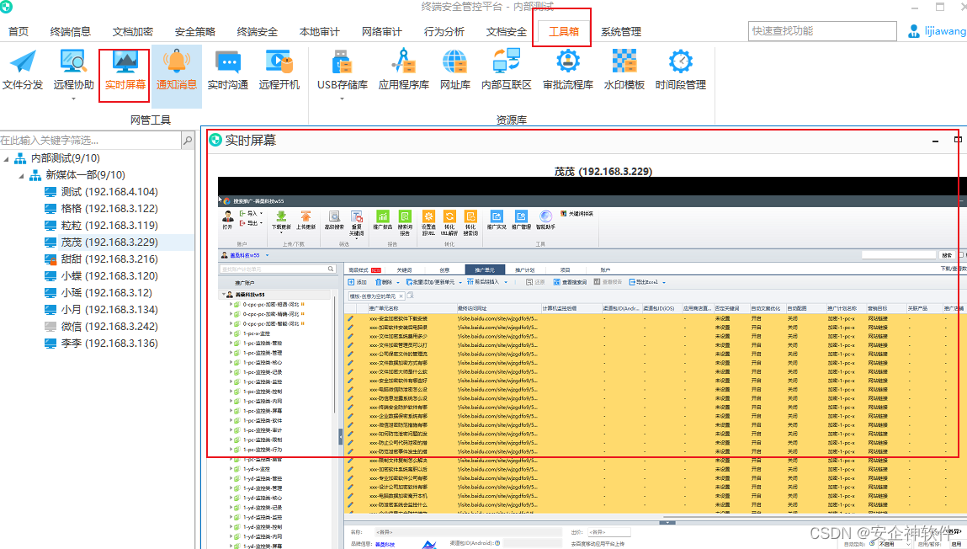Select terminal 测试 (192.168.4.104)
Screen dimensions: 967x549
(x=101, y=192)
